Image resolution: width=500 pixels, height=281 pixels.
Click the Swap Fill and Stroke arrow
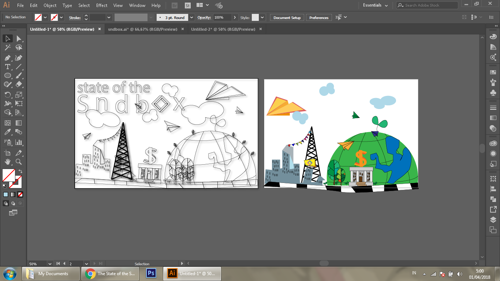click(20, 171)
